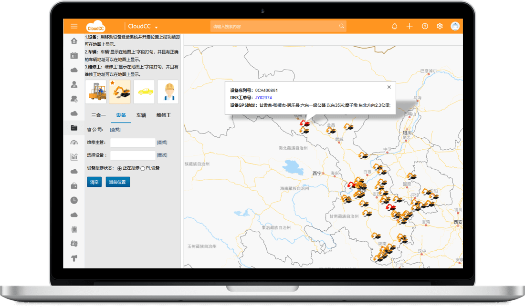This screenshot has width=525, height=307.
Task: Select the PL设备 radio button
Action: point(143,168)
